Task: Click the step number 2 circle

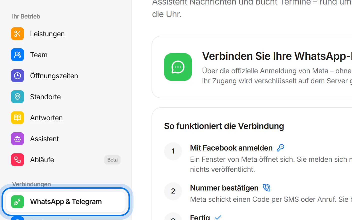Action: pos(173,191)
